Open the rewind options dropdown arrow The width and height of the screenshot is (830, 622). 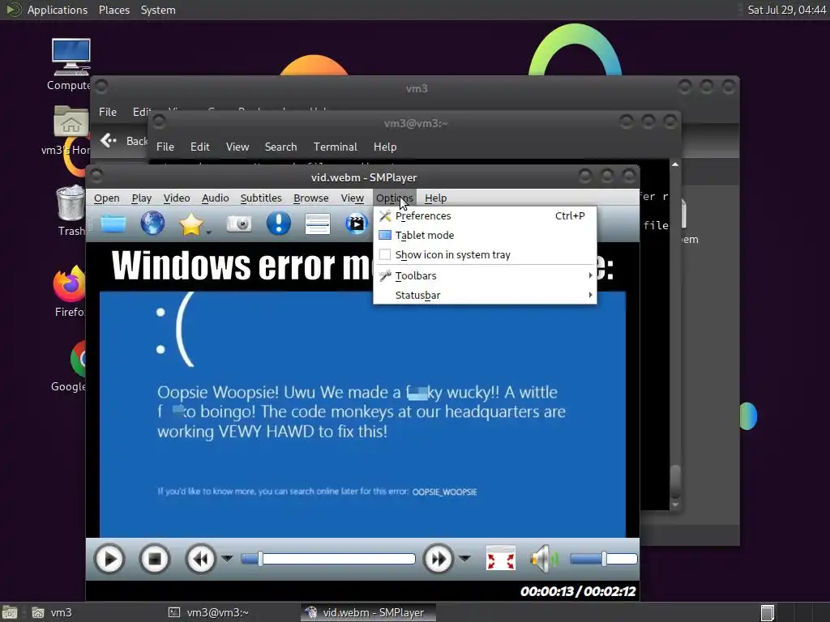coord(227,559)
